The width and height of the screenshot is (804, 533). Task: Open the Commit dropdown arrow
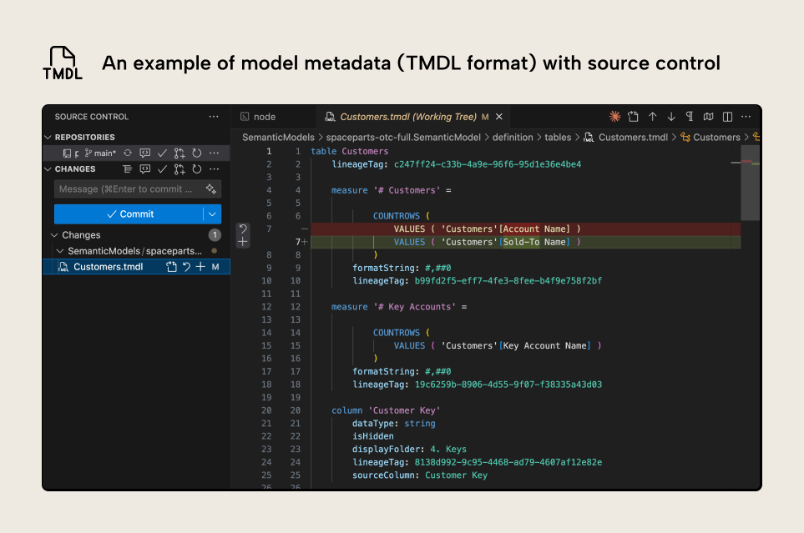tap(211, 214)
